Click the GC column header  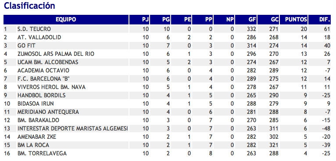tap(268, 20)
